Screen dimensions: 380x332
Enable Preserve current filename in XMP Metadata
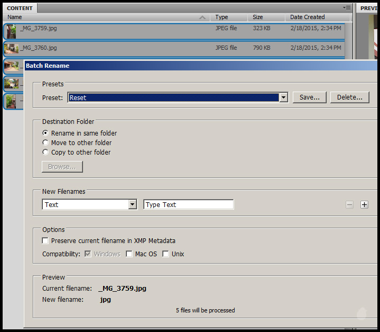tap(45, 241)
